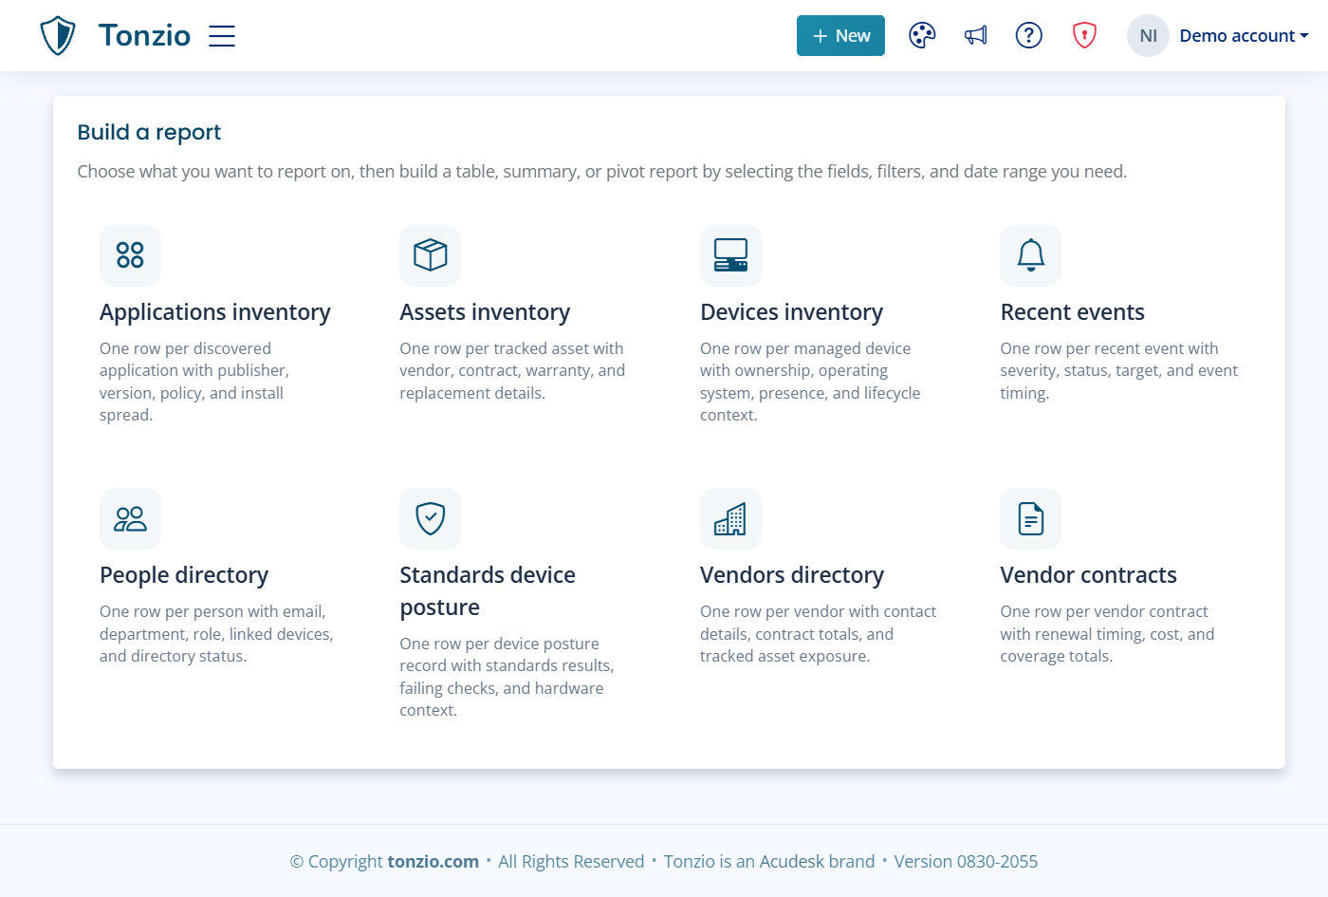The height and width of the screenshot is (897, 1328).
Task: Open the Vendor contracts report
Action: 1088,575
